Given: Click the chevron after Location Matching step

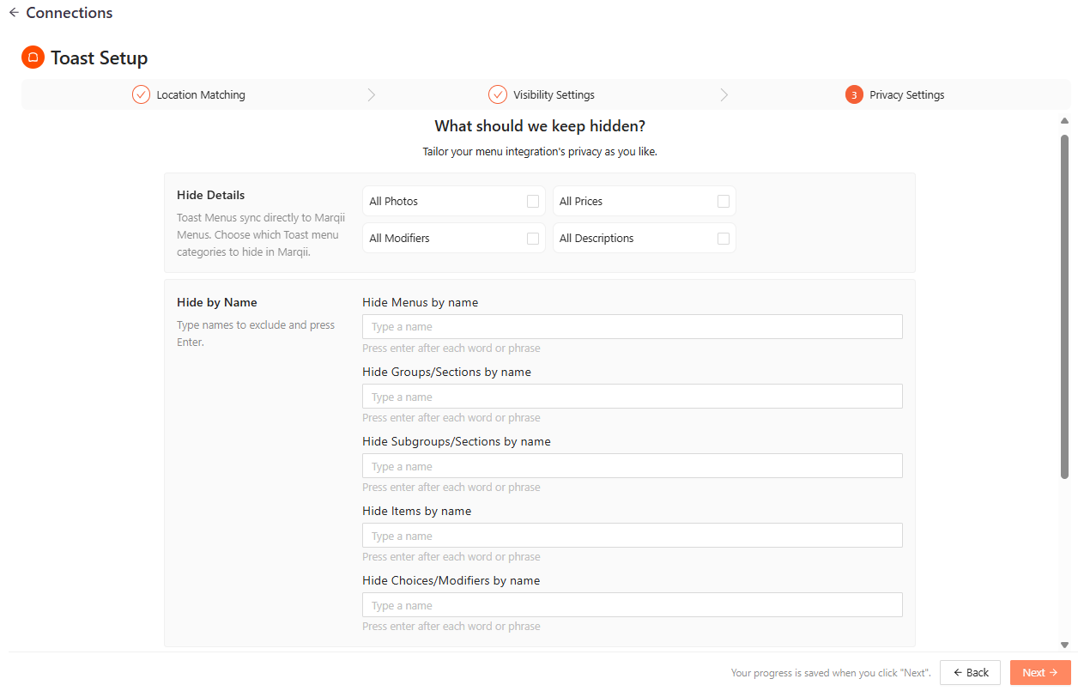Looking at the screenshot, I should (x=371, y=94).
